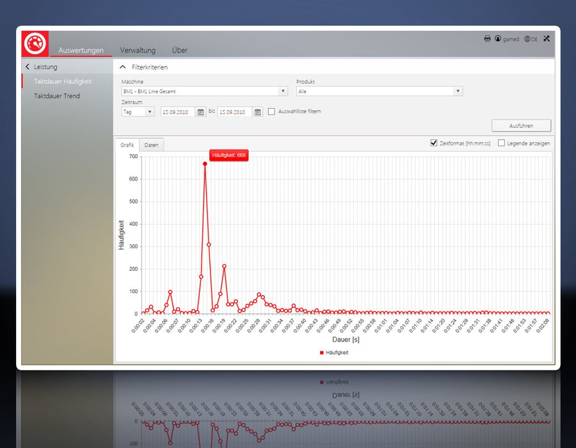The image size is (576, 448).
Task: Open calendar picker for start date
Action: coord(200,112)
